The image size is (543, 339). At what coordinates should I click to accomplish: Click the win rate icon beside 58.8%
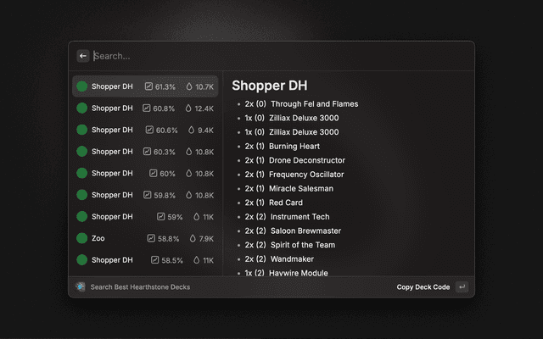point(151,239)
